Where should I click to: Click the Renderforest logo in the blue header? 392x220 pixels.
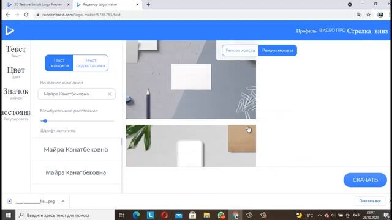coord(10,31)
